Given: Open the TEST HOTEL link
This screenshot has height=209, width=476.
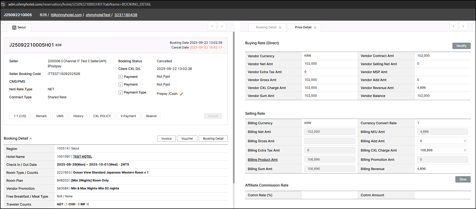Looking at the screenshot, I should click(x=82, y=157).
